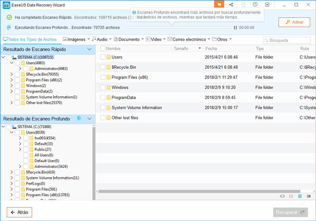The height and width of the screenshot is (221, 316).
Task: Click the ProgramData folder icon in file list
Action: tap(108, 97)
